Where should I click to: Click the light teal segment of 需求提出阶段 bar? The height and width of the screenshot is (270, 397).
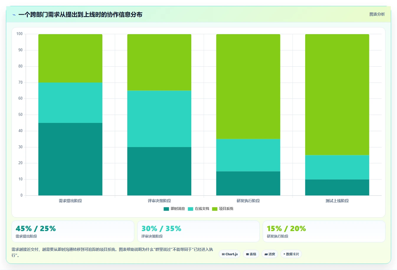click(70, 103)
